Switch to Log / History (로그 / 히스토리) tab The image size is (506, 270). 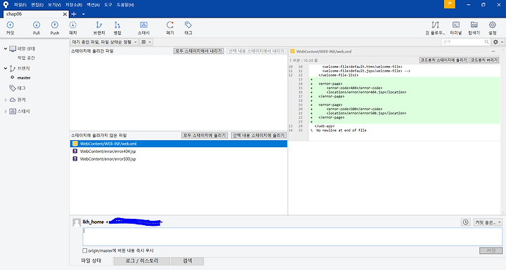[x=142, y=261]
